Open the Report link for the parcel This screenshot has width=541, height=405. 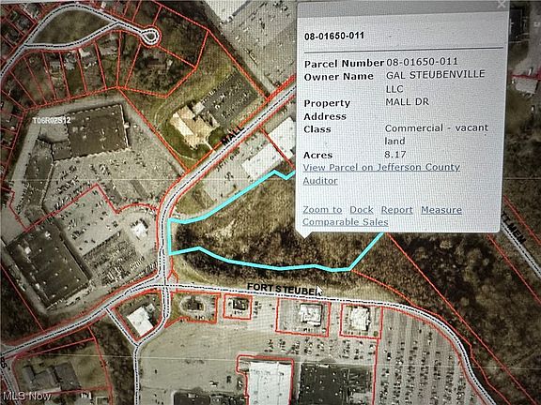pyautogui.click(x=396, y=210)
